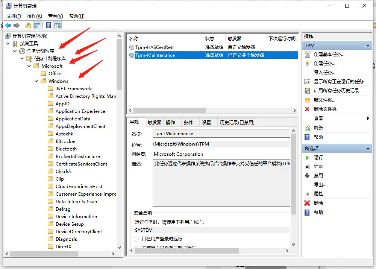Collapse the Windows folder node

click(x=36, y=81)
